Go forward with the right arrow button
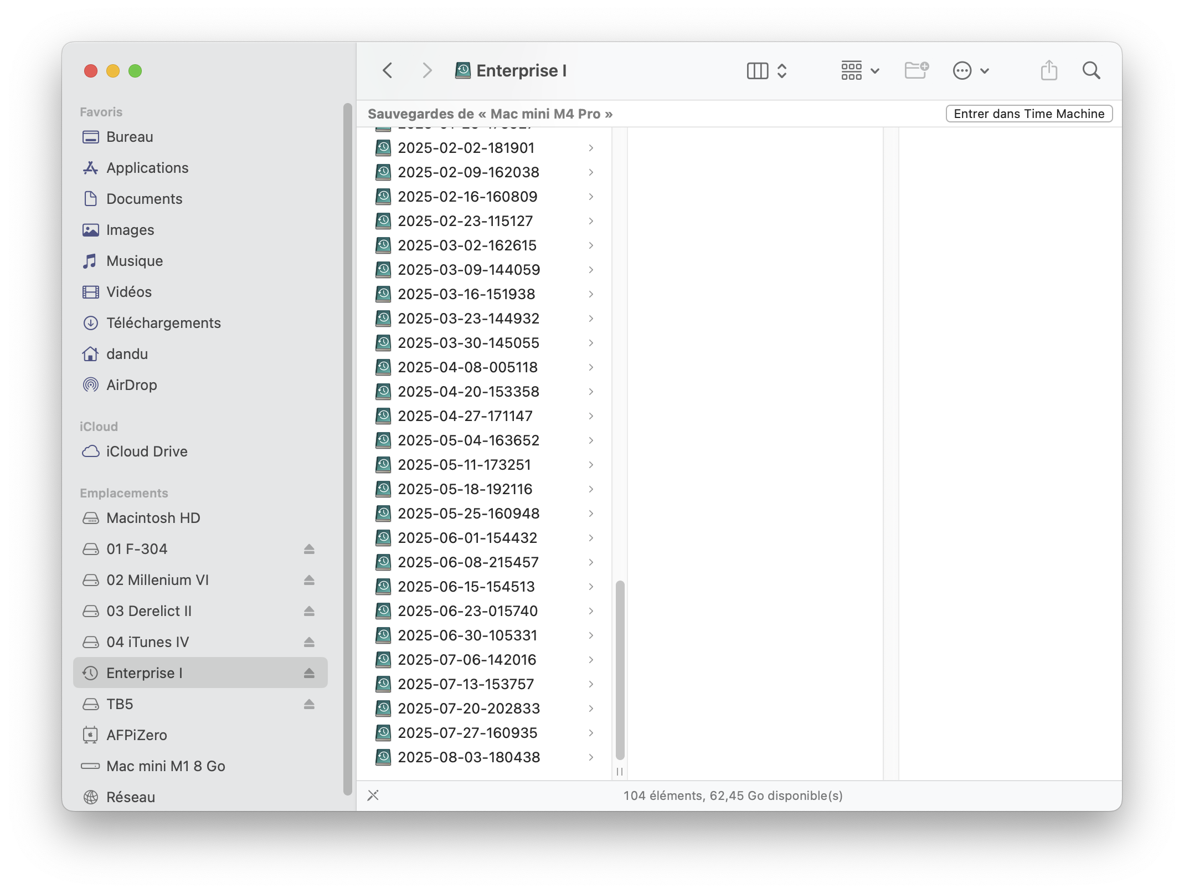Viewport: 1184px width, 893px height. pyautogui.click(x=426, y=70)
